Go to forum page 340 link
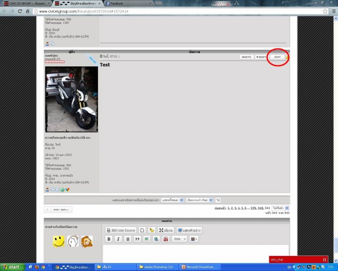The width and height of the screenshot is (338, 271). [260, 208]
